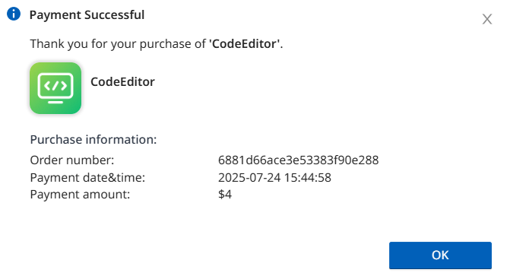The height and width of the screenshot is (276, 507).
Task: Click the Payment Successful title text
Action: 87,15
